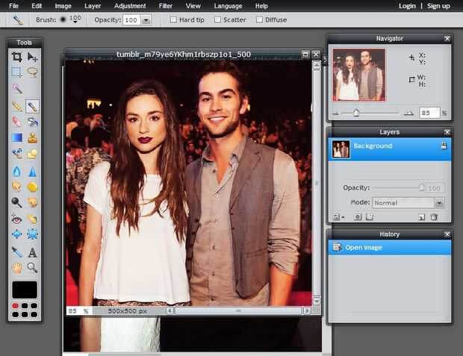Click the Navigator preview thumbnail

(359, 75)
